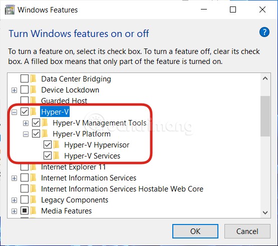The width and height of the screenshot is (278, 246).
Task: Click the Cancel button
Action: click(247, 231)
